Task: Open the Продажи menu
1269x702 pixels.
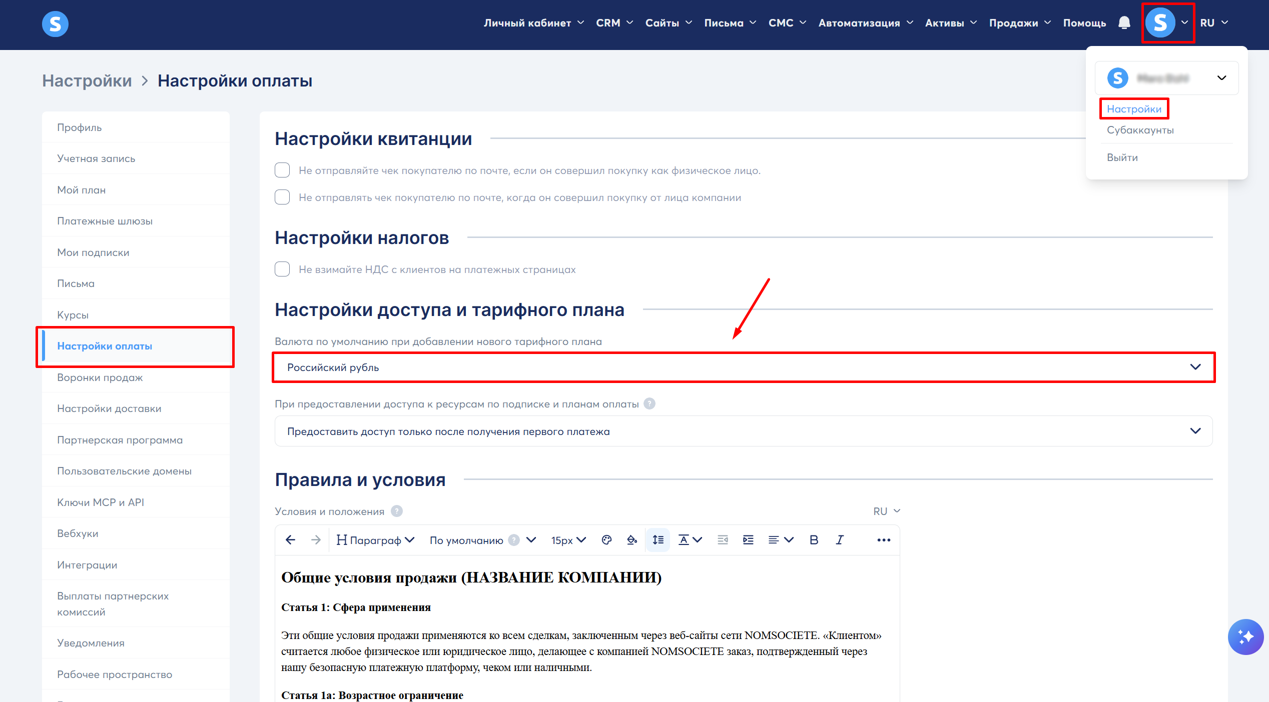Action: 1020,23
